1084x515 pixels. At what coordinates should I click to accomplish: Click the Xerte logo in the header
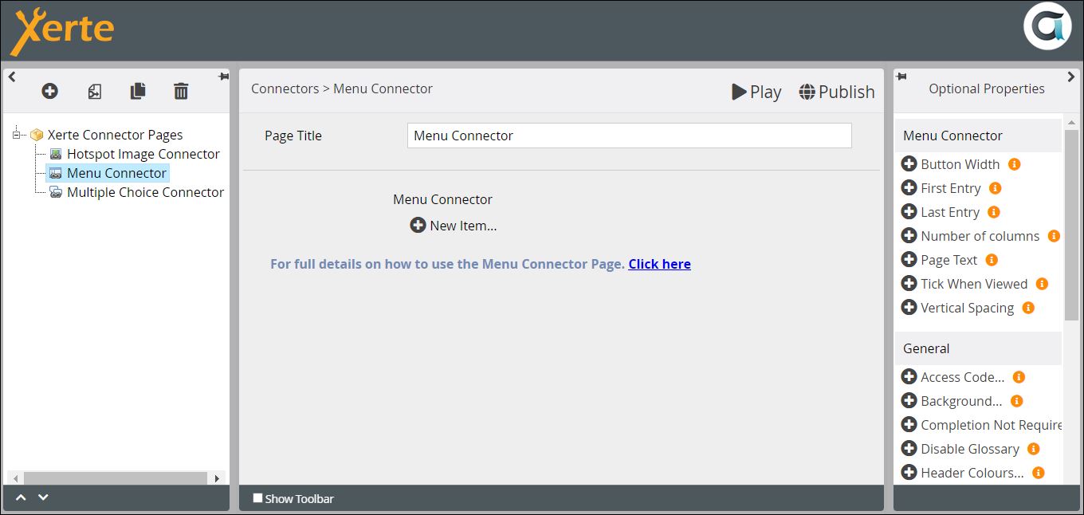(62, 31)
